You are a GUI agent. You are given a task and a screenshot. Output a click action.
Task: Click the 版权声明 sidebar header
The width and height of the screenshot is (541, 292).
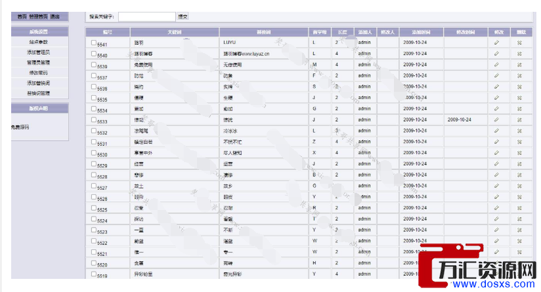[38, 108]
